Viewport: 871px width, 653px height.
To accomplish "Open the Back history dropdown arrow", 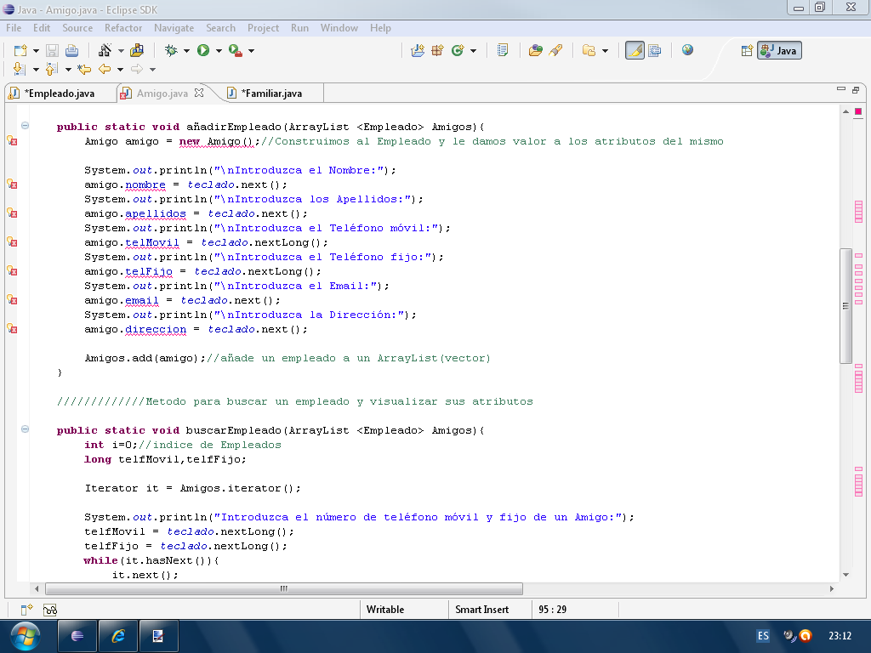I will coord(120,70).
